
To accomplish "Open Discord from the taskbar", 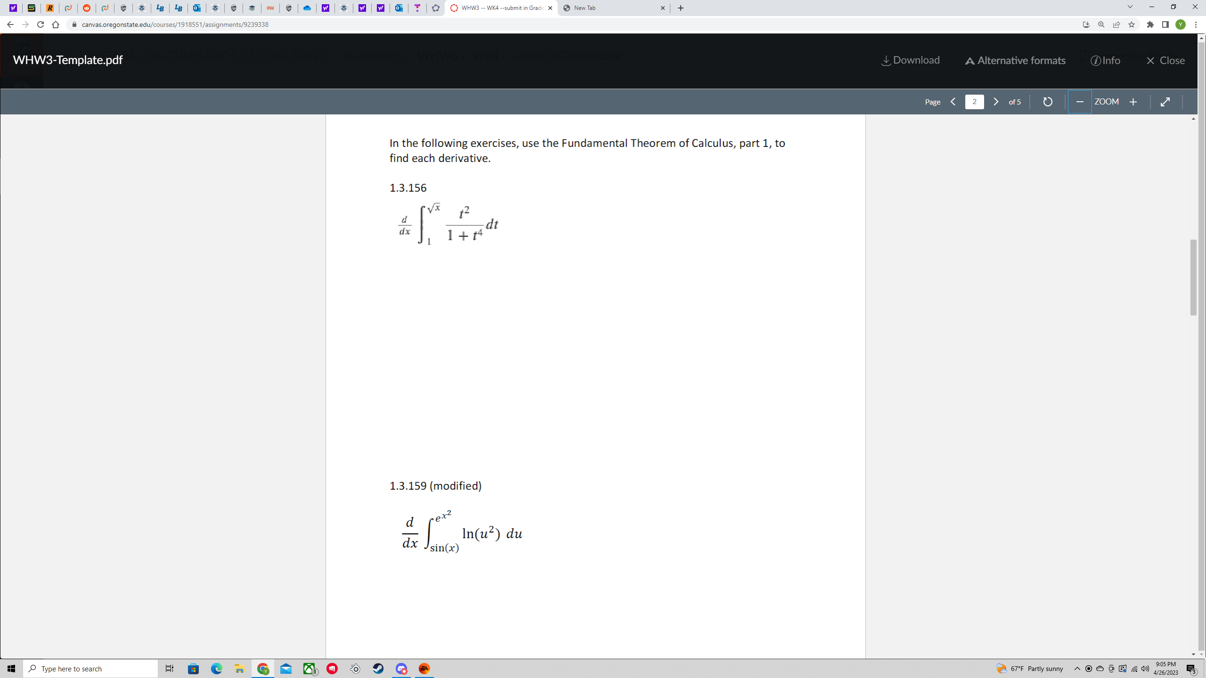I will [x=400, y=668].
